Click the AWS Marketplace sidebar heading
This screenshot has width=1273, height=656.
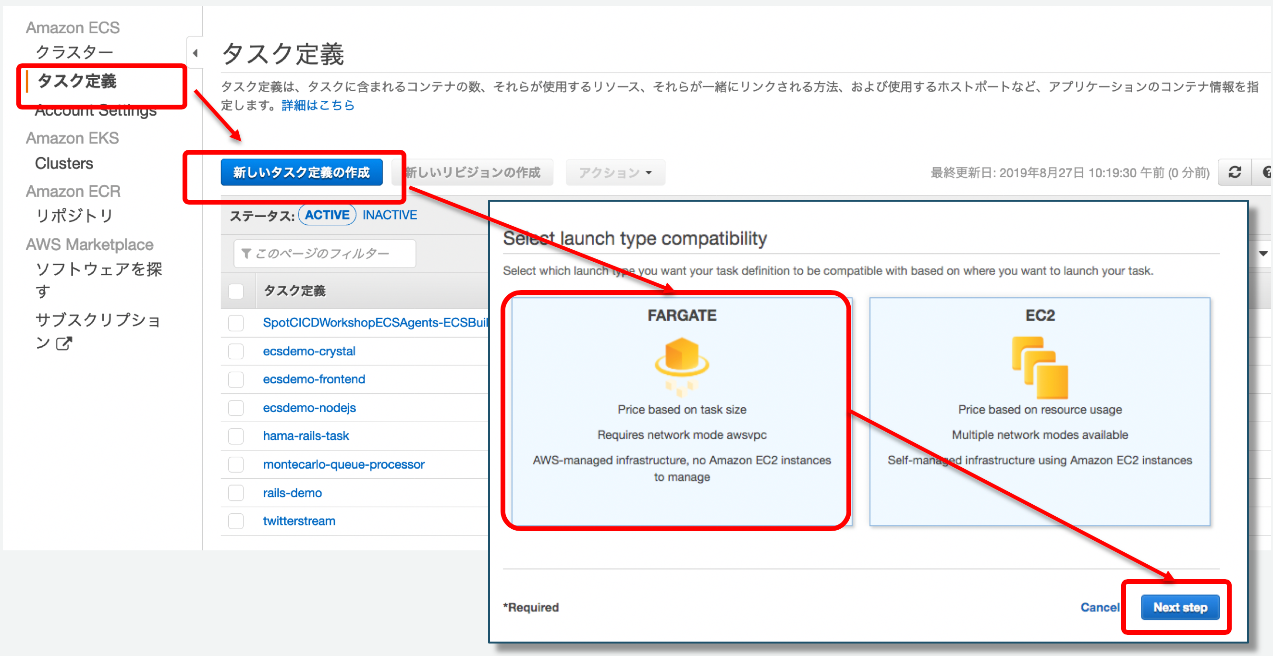click(x=89, y=244)
